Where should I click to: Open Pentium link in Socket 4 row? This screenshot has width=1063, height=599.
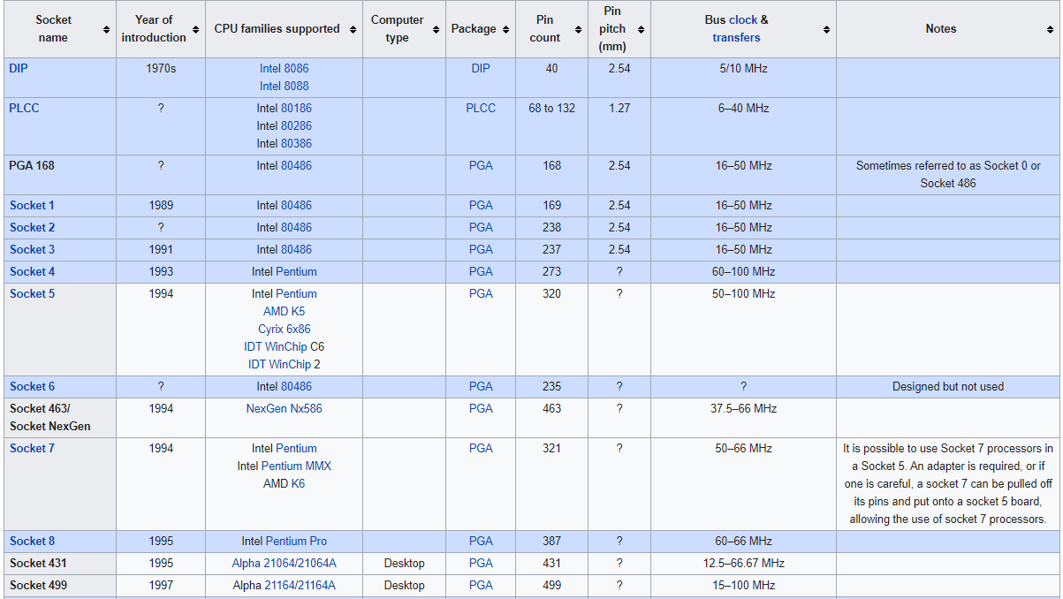tap(296, 271)
